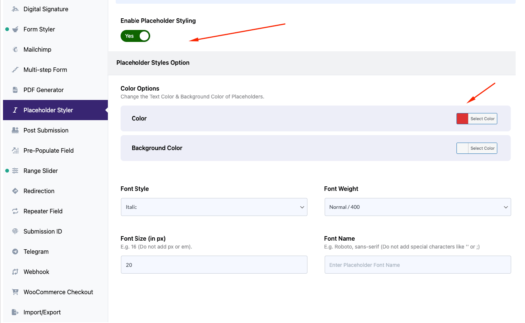
Task: Expand the Font Weight dropdown
Action: 418,207
